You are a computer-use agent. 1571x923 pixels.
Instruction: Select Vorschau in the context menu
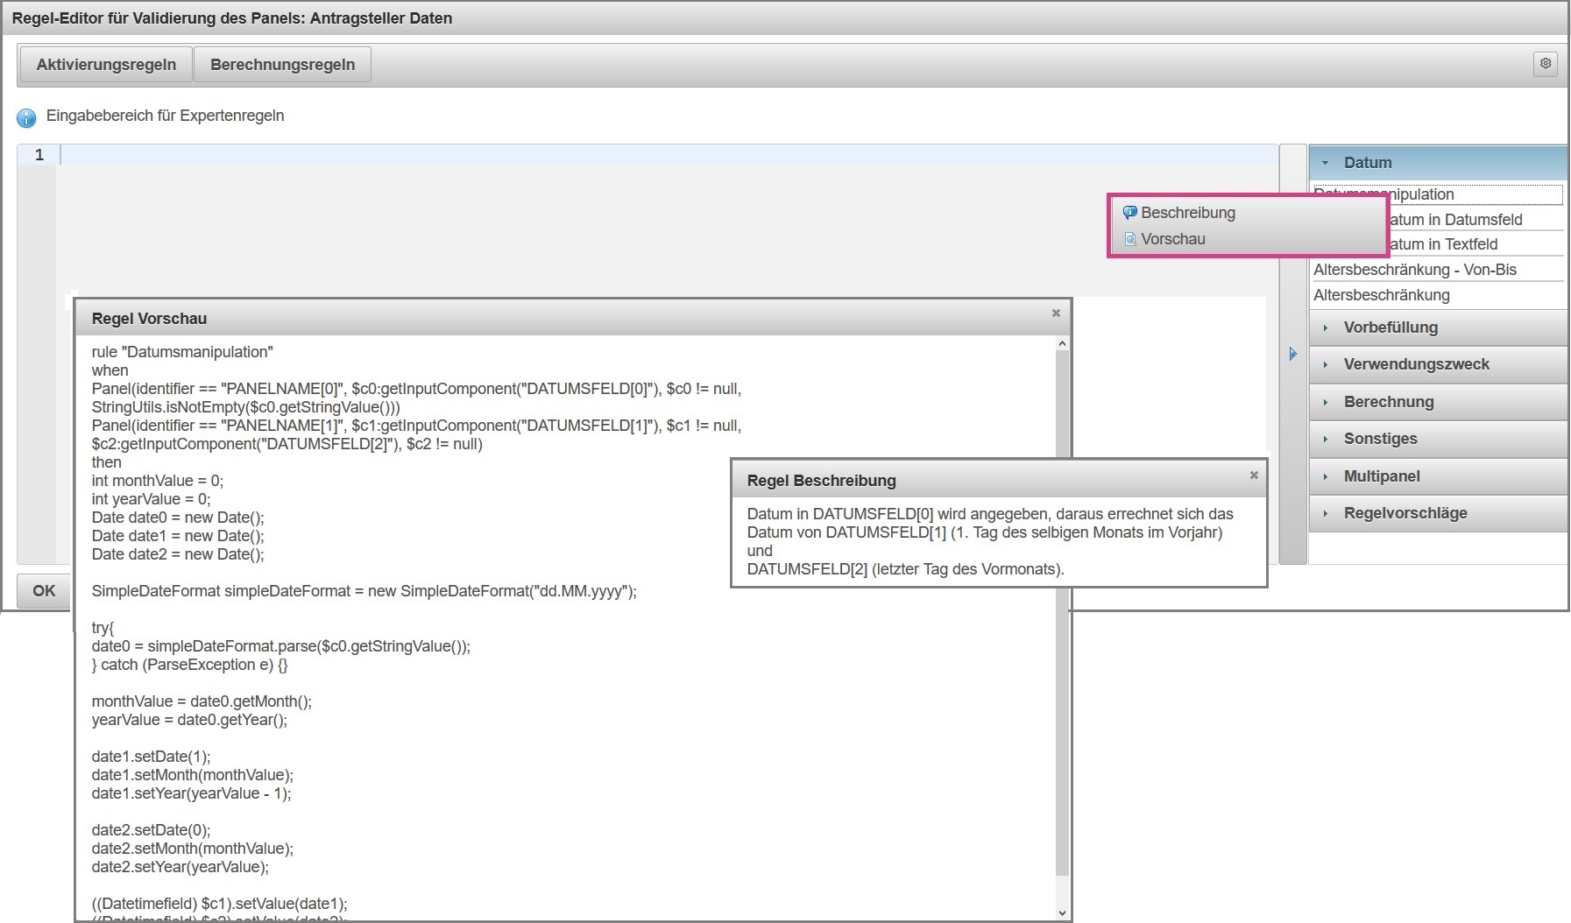click(x=1172, y=239)
